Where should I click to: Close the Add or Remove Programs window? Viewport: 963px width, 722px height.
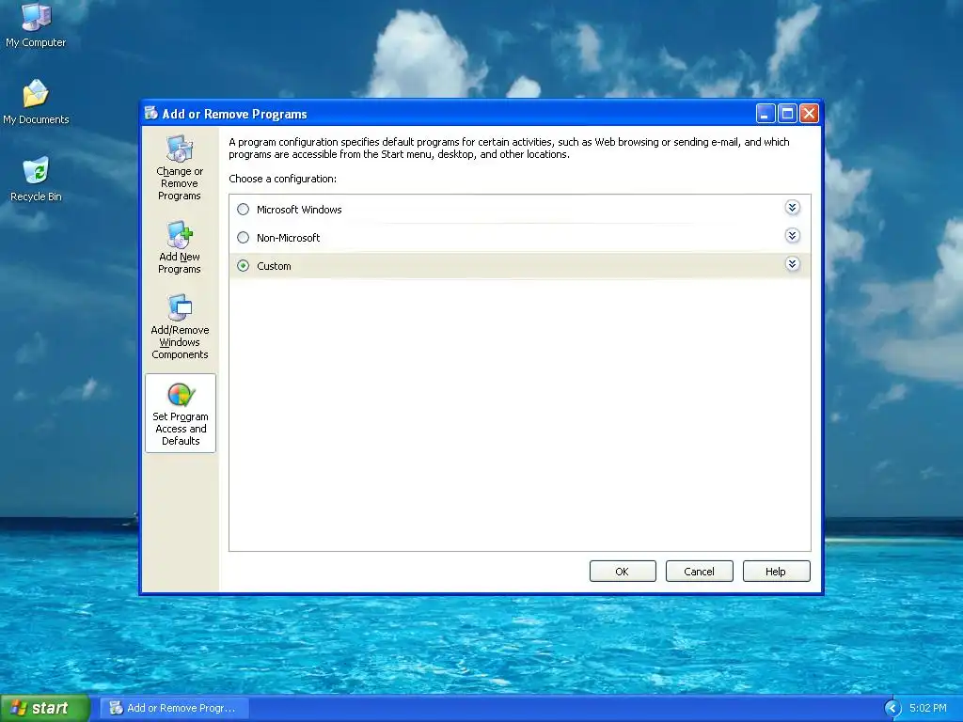tap(810, 114)
